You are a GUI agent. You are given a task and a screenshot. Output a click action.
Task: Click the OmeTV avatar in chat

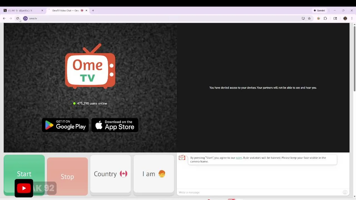click(x=182, y=157)
